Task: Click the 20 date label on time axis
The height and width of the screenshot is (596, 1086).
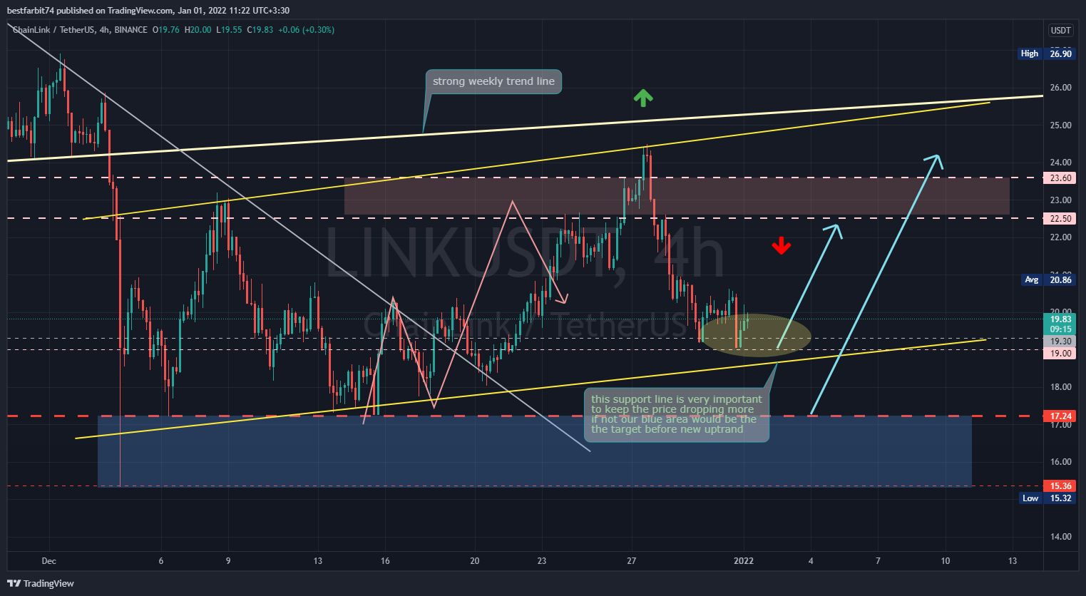Action: (x=475, y=561)
